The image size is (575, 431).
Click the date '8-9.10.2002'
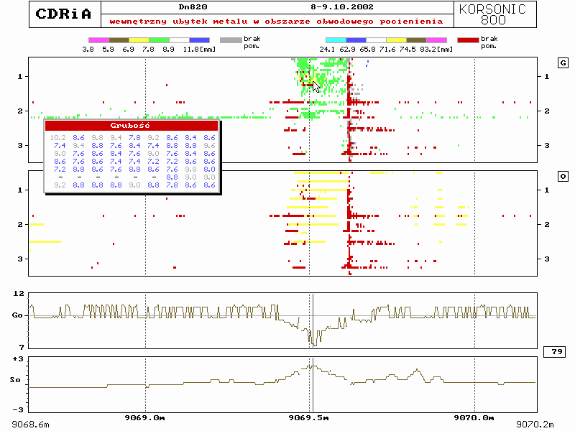click(x=342, y=7)
